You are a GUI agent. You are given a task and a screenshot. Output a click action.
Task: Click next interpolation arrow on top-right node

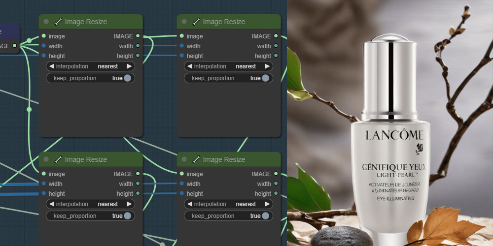pyautogui.click(x=267, y=66)
